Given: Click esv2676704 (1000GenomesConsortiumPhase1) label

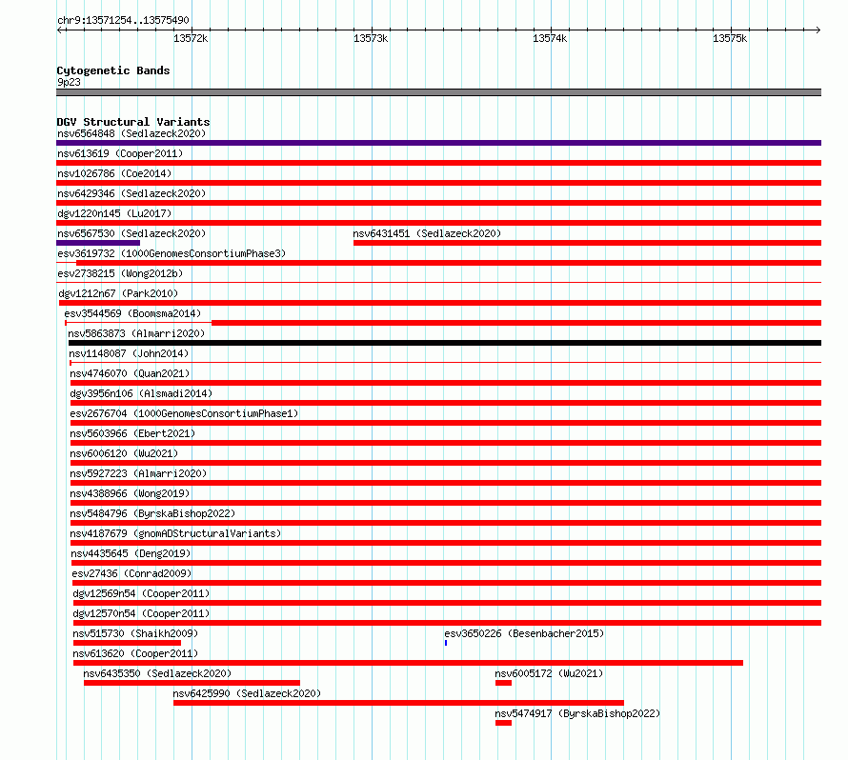Looking at the screenshot, I should pyautogui.click(x=184, y=413).
